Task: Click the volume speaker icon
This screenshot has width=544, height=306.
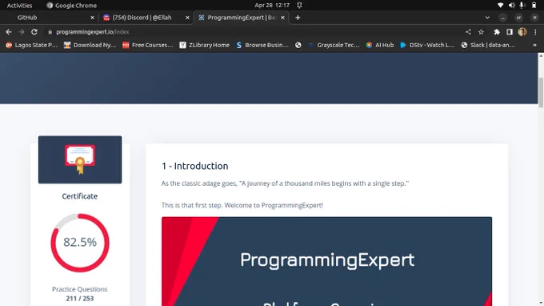Action: pos(511,6)
